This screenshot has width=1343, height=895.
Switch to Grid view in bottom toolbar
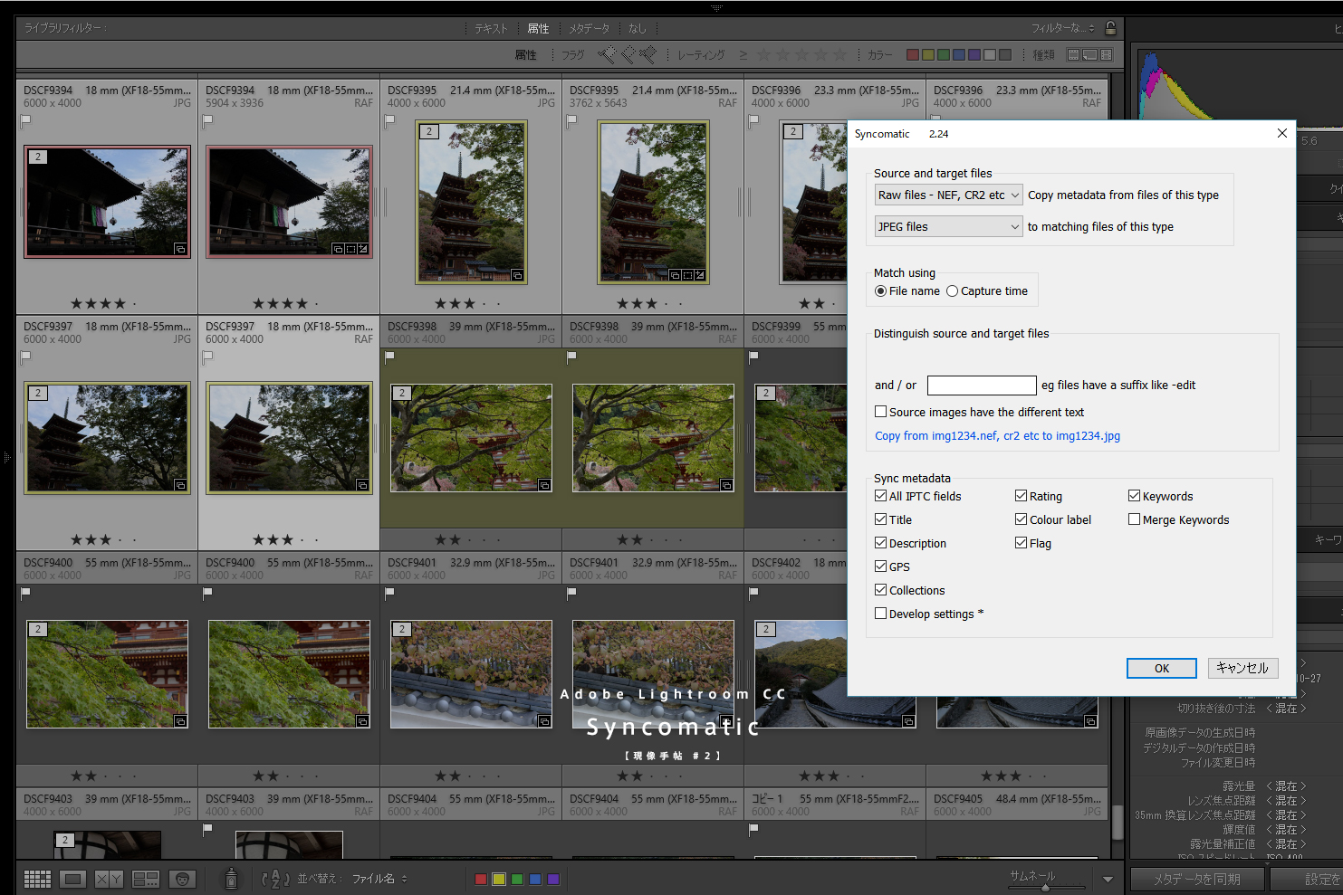click(37, 879)
